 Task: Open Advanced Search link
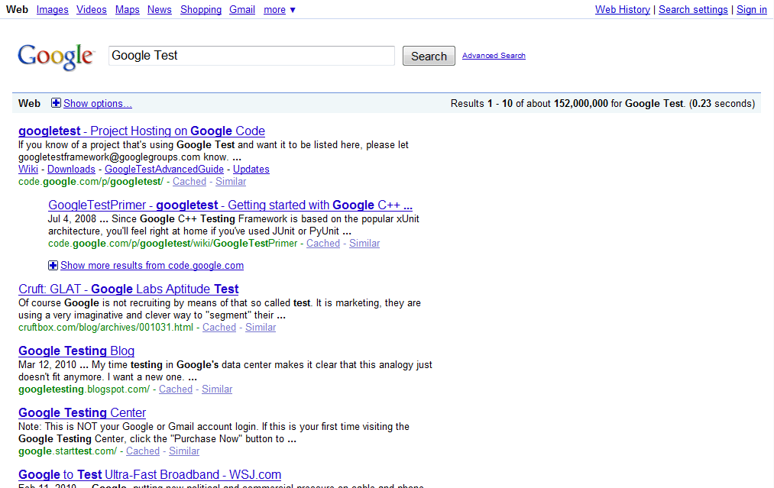tap(494, 56)
